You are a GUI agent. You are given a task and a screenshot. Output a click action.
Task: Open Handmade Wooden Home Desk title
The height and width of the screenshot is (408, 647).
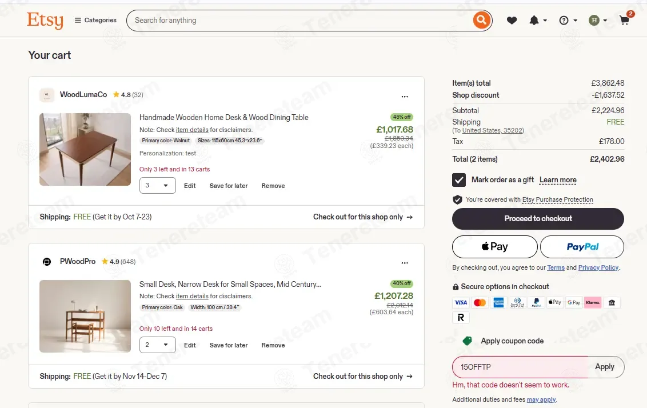point(224,118)
